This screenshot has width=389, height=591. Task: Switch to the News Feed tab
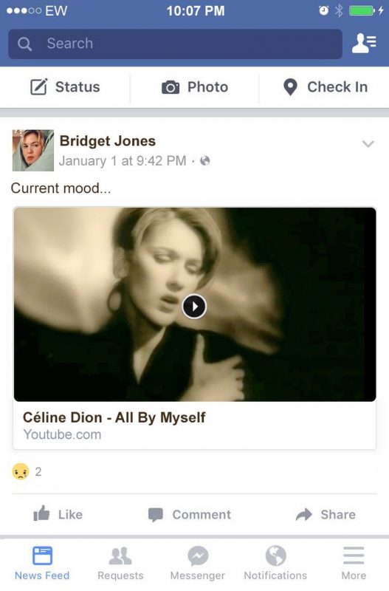pos(42,563)
